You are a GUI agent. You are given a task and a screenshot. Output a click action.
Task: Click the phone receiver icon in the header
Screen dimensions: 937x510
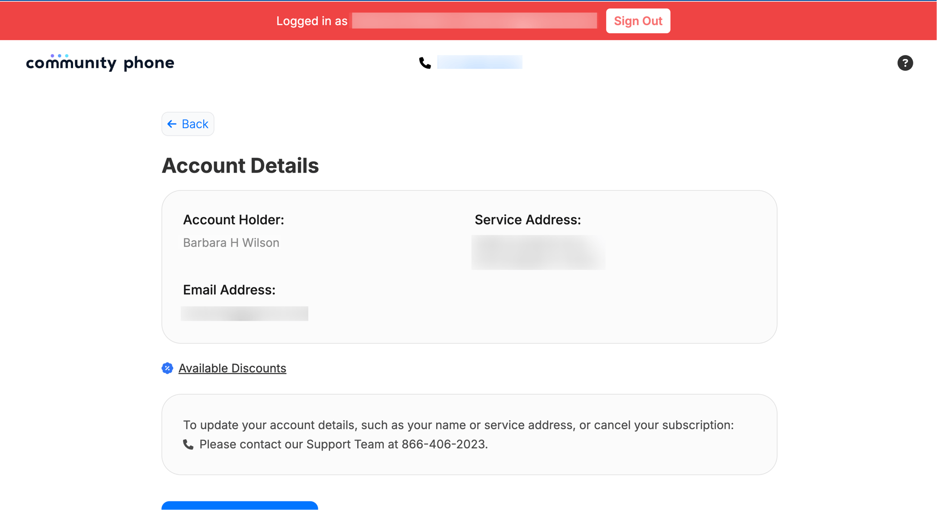pyautogui.click(x=425, y=63)
